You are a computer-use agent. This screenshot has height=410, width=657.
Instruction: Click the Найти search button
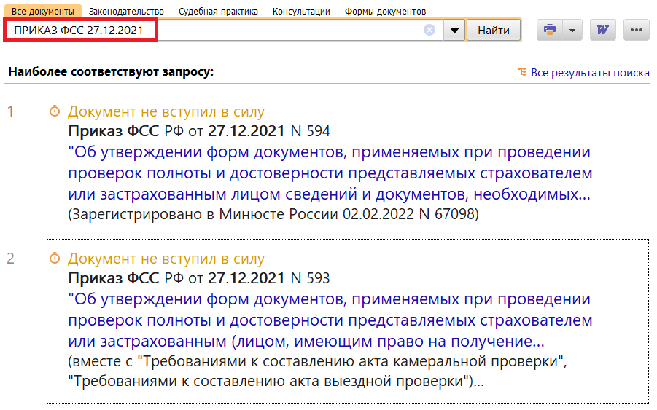pos(494,31)
